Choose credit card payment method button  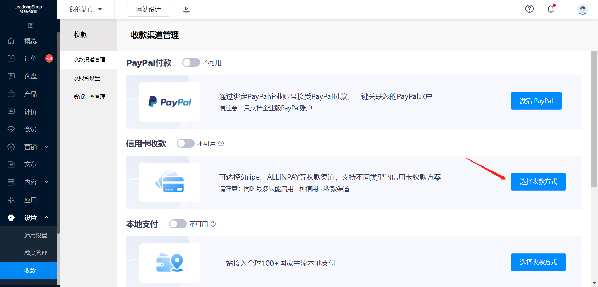pos(538,182)
